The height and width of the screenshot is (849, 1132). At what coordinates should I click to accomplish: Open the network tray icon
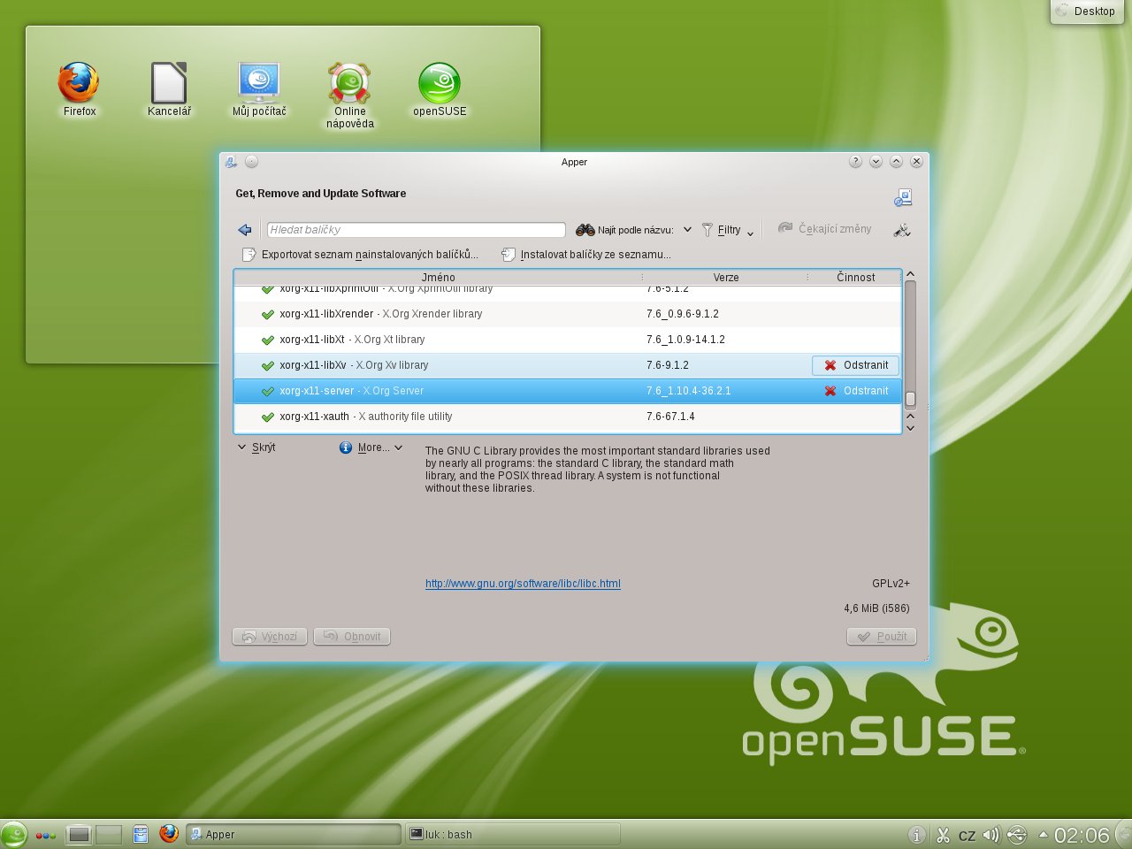point(1017,835)
